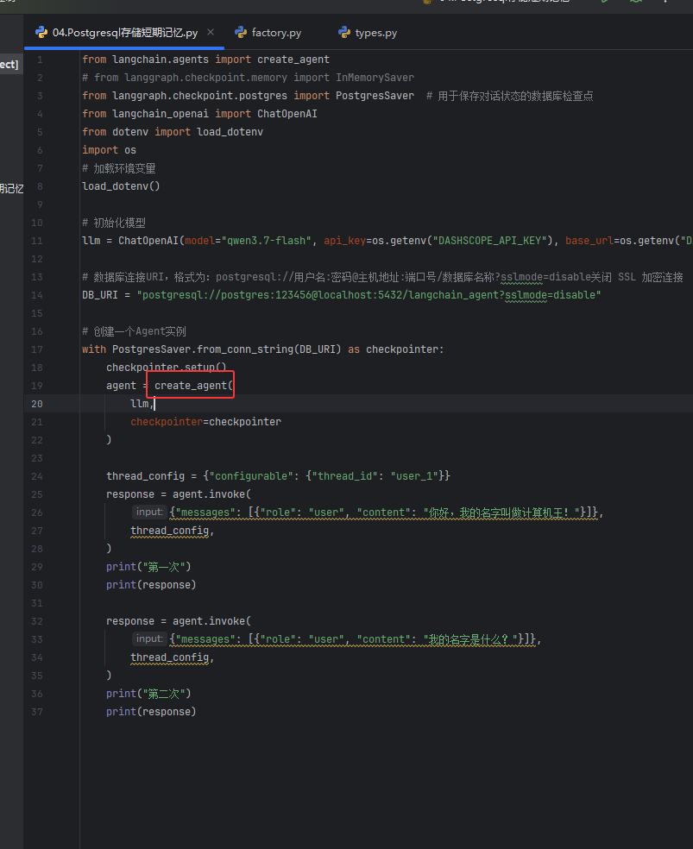Screen dimensions: 693x849
Task: Click PostgresSaver in the line 3 import
Action: (x=375, y=96)
